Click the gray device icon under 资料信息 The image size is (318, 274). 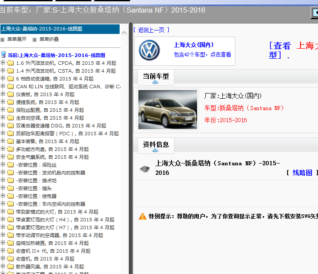[145, 169]
